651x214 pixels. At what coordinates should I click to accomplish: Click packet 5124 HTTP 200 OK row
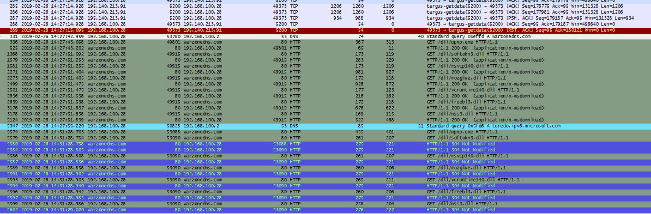point(325,120)
